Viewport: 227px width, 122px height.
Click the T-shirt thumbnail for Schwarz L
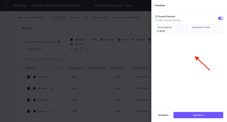coord(28,100)
